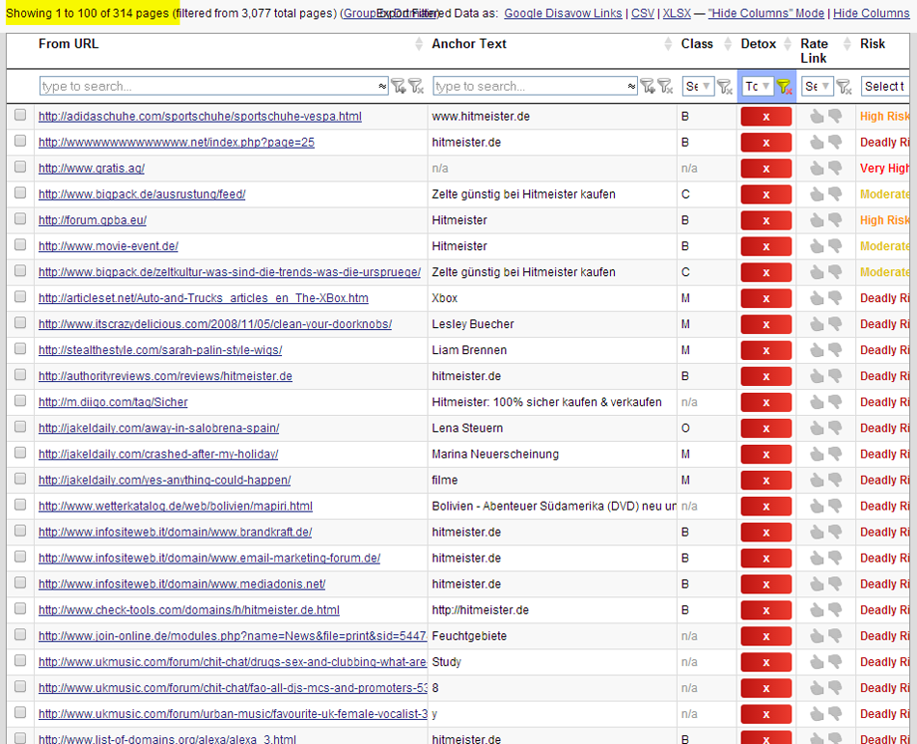Viewport: 917px width, 744px height.
Task: Clear filter icon for Anchor Text column
Action: pos(665,87)
